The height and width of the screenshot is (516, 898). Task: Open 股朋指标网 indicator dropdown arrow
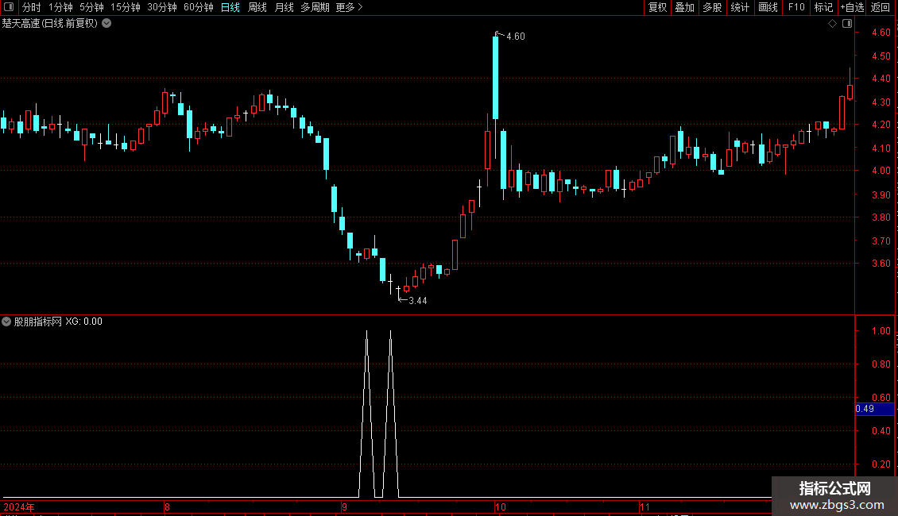coord(6,322)
